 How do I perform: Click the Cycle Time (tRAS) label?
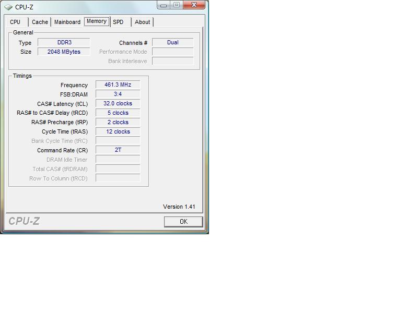(x=65, y=132)
